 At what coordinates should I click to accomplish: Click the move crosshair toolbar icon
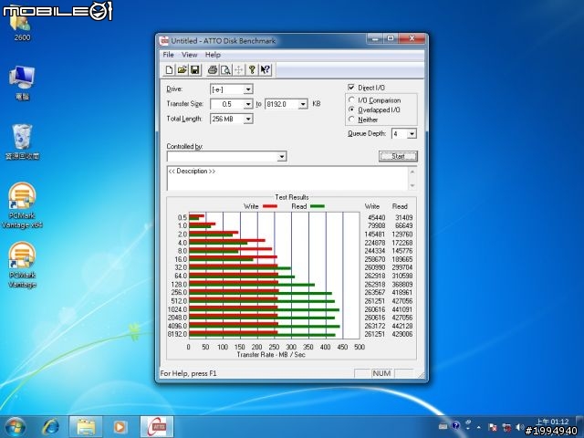(x=239, y=69)
